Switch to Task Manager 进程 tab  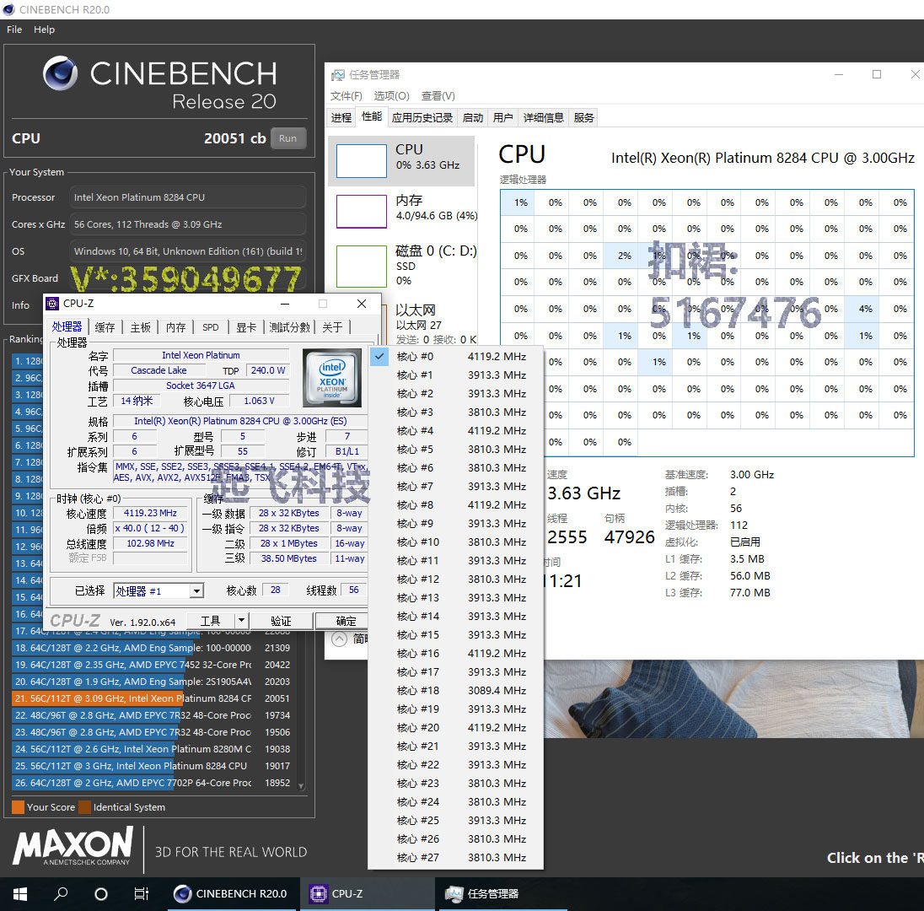tap(341, 118)
